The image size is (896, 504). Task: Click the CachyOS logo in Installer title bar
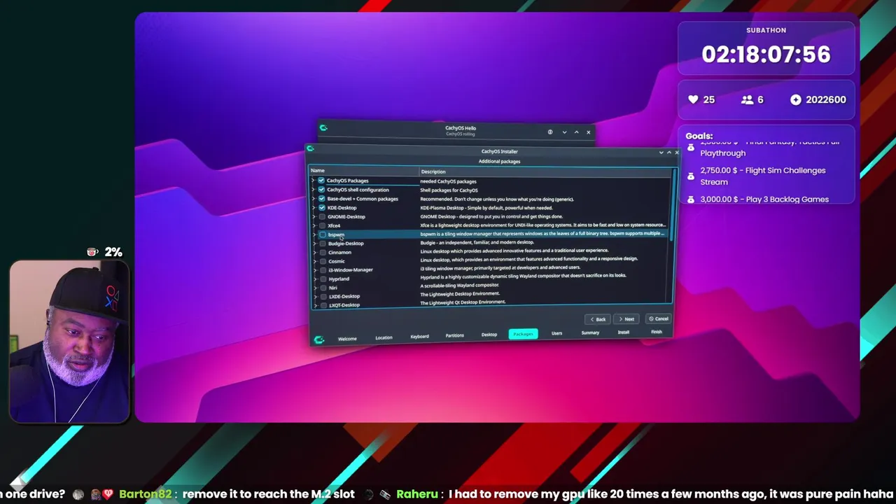(x=310, y=148)
